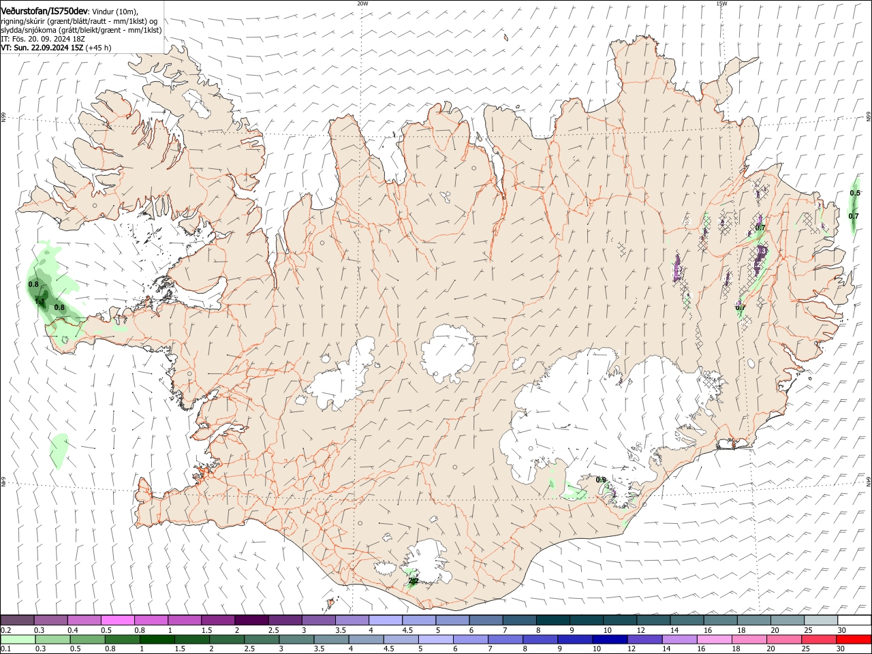This screenshot has height=654, width=872.
Task: Select lower legend swatch between 2 and 2.5
Action: click(226, 639)
